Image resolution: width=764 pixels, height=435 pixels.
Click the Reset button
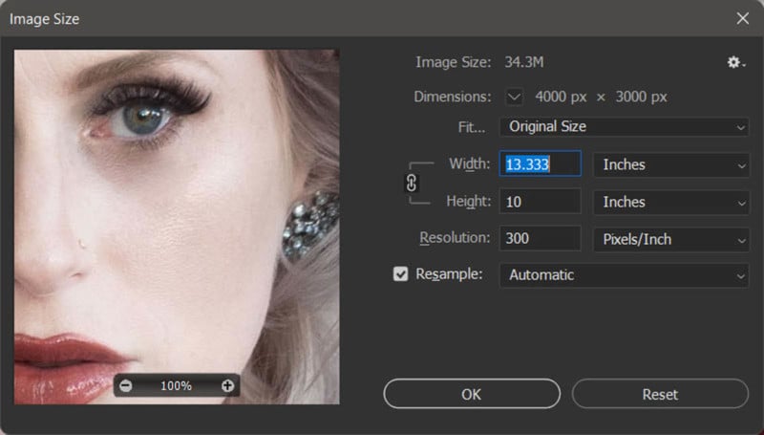pyautogui.click(x=660, y=394)
